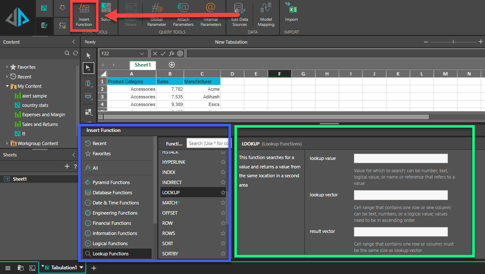The height and width of the screenshot is (274, 485).
Task: Select the Financial Functions category
Action: pos(112,223)
